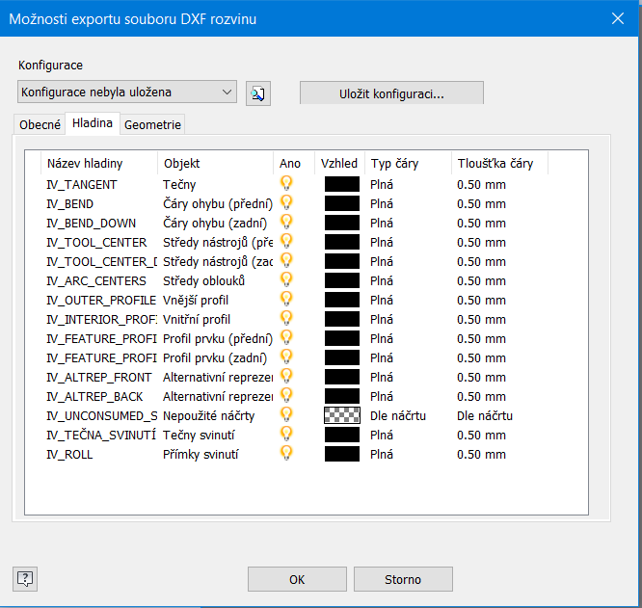Image resolution: width=642 pixels, height=608 pixels.
Task: Toggle the lightbulb for IV_TANGENT layer
Action: click(x=286, y=183)
